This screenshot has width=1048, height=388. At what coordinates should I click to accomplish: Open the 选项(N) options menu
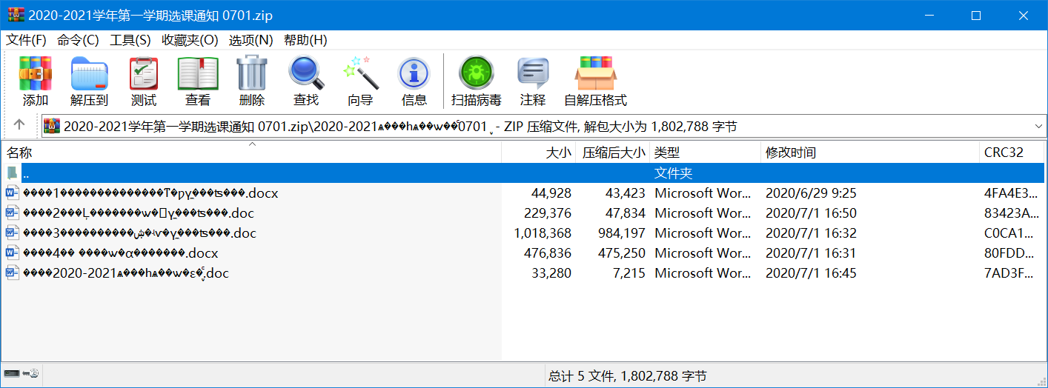[251, 40]
